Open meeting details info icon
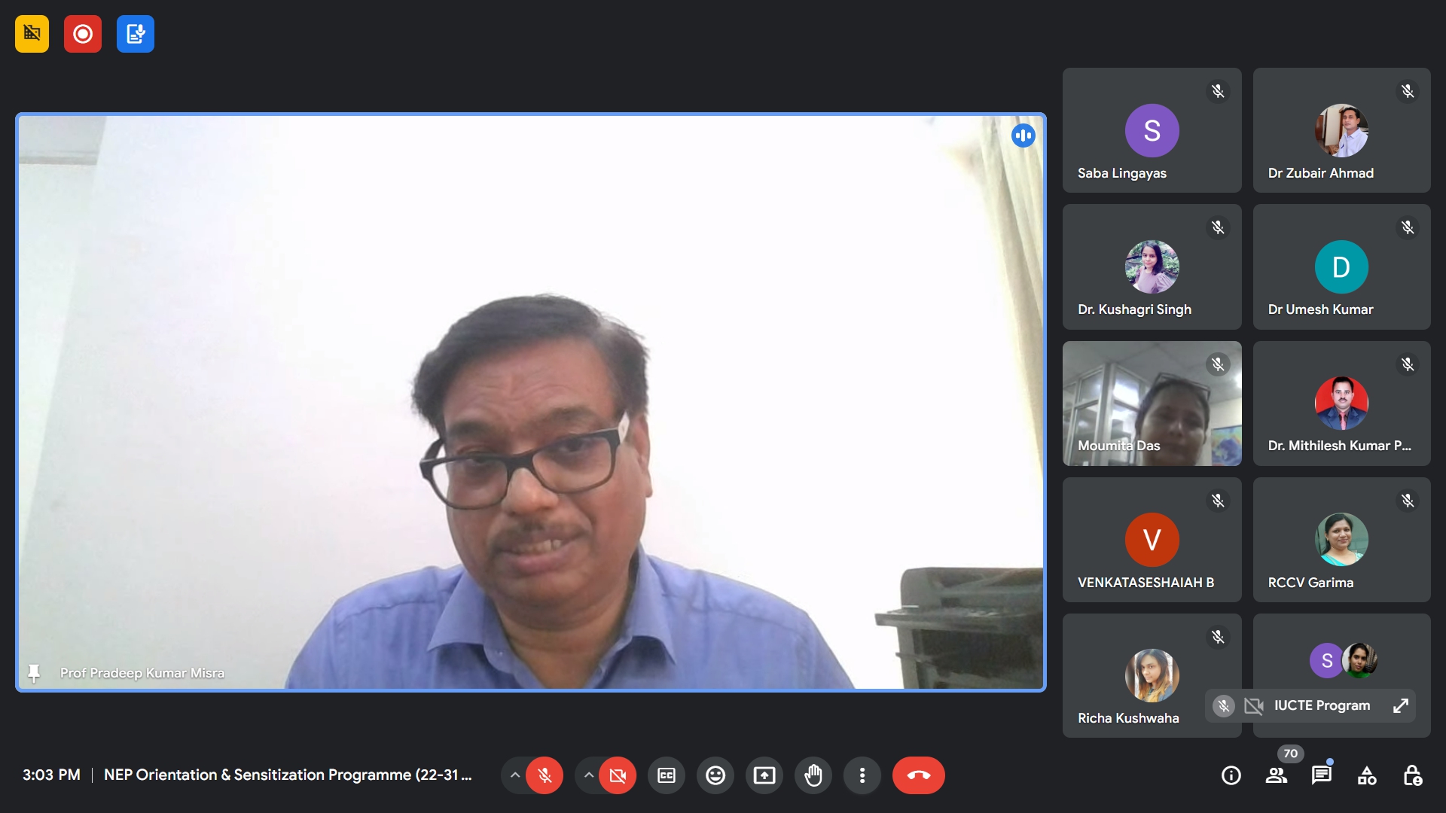1446x813 pixels. [1231, 775]
